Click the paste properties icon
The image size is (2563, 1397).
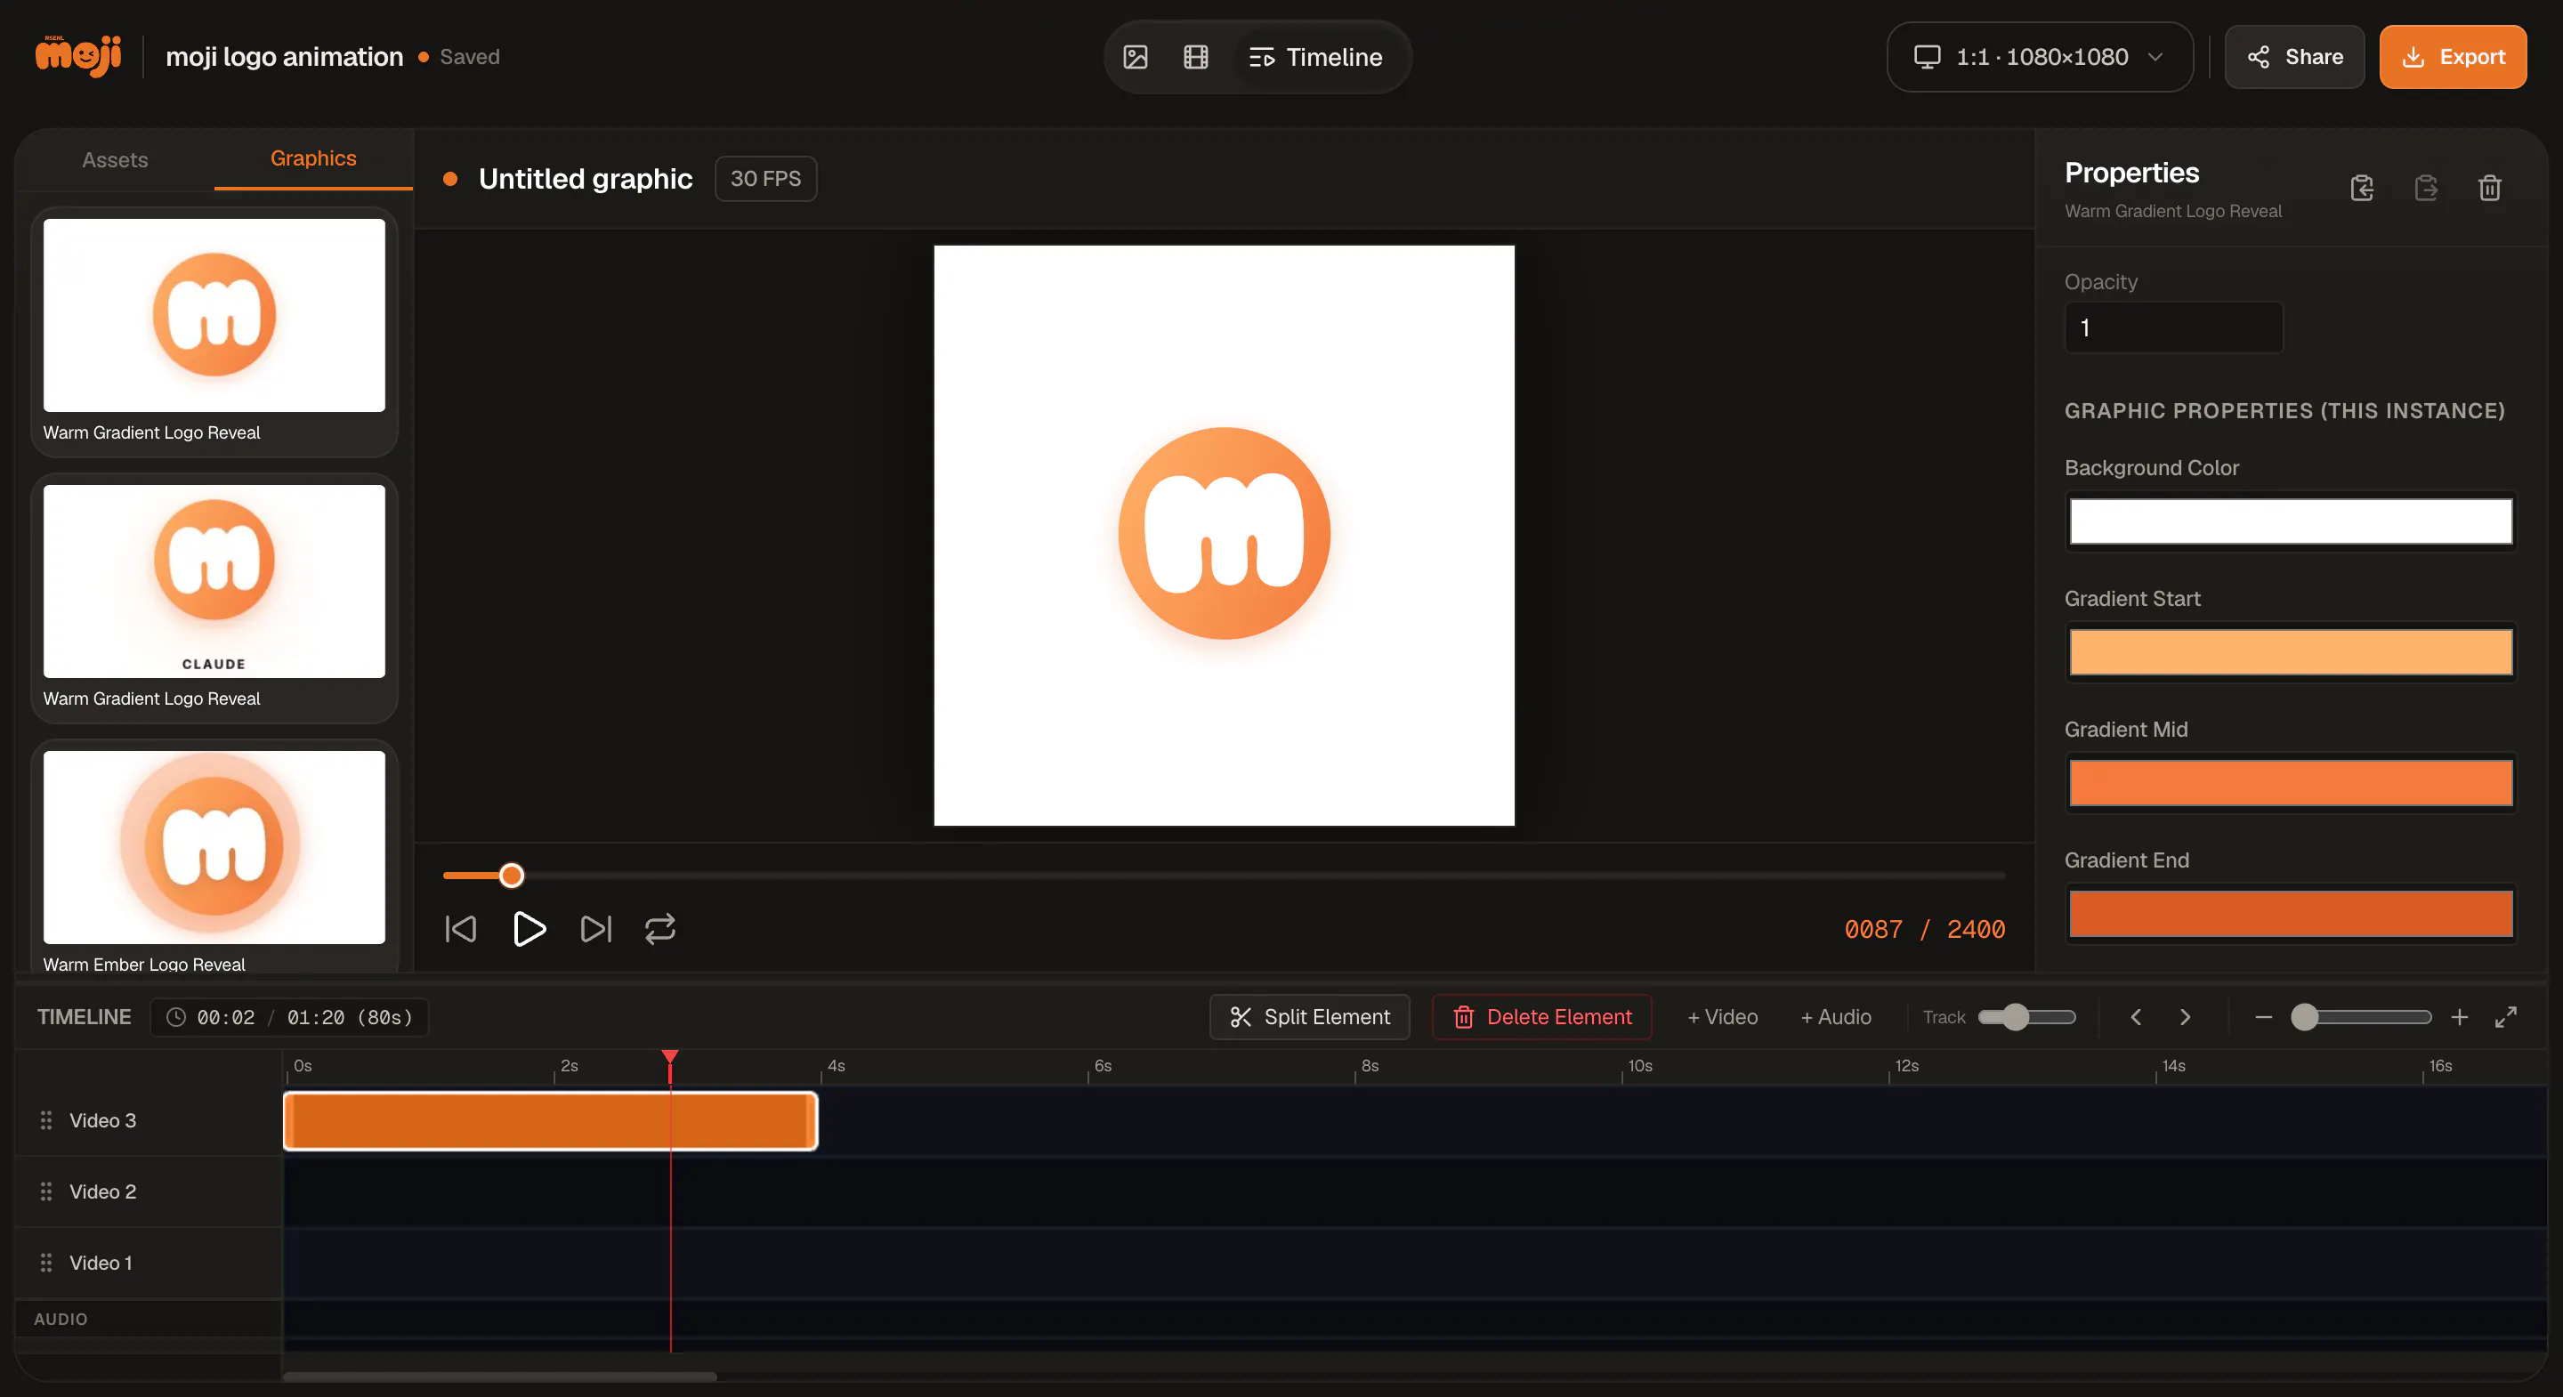click(2426, 187)
